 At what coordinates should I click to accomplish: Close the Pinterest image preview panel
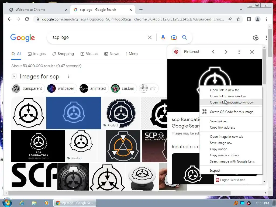[x=252, y=52]
